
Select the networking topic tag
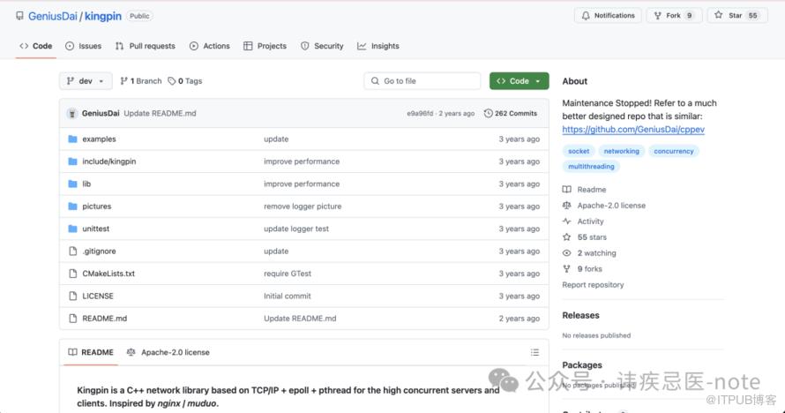point(621,151)
